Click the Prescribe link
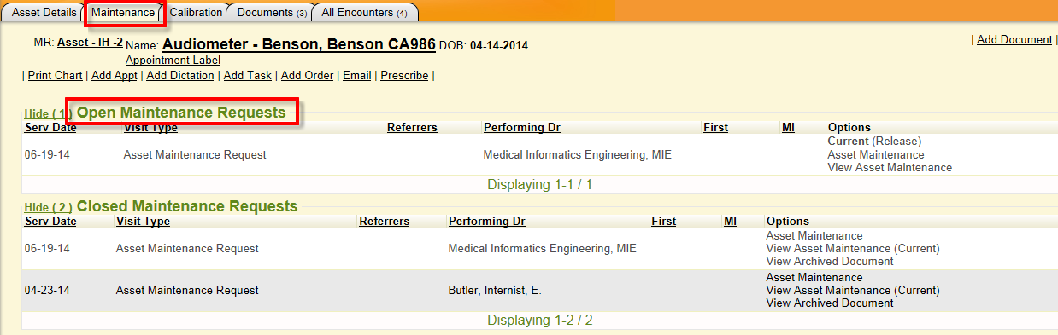 [x=404, y=75]
